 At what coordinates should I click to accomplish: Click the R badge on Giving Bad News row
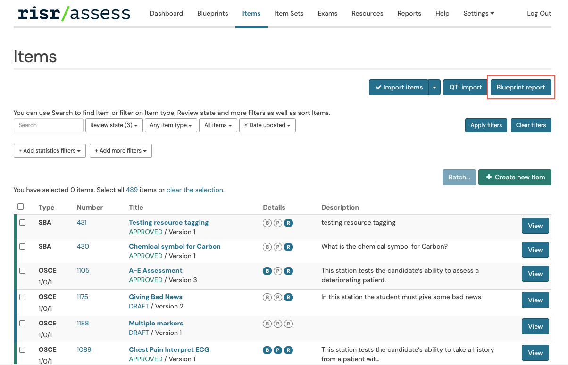tap(289, 297)
